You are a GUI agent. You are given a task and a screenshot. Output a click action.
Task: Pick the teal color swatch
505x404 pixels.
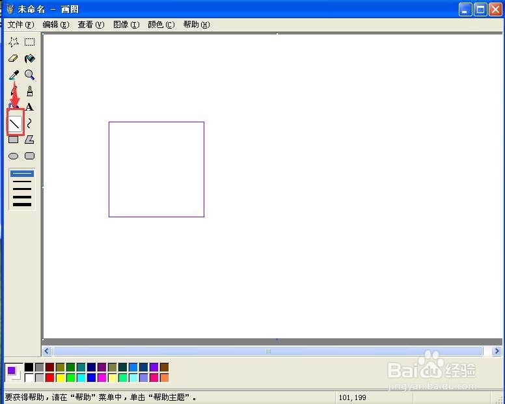coord(81,368)
